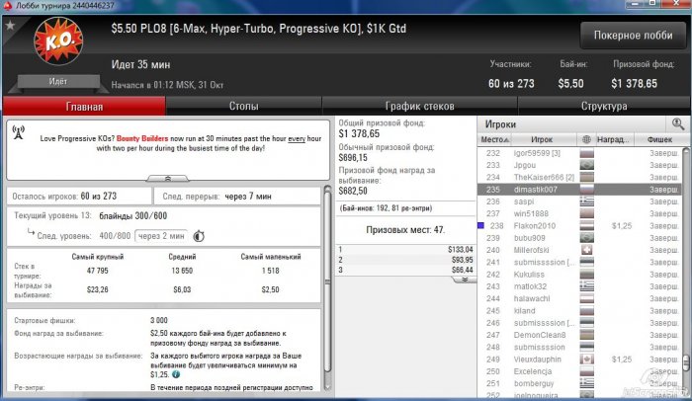The image size is (692, 401).
Task: Select player halawachi row
Action: [x=579, y=298]
